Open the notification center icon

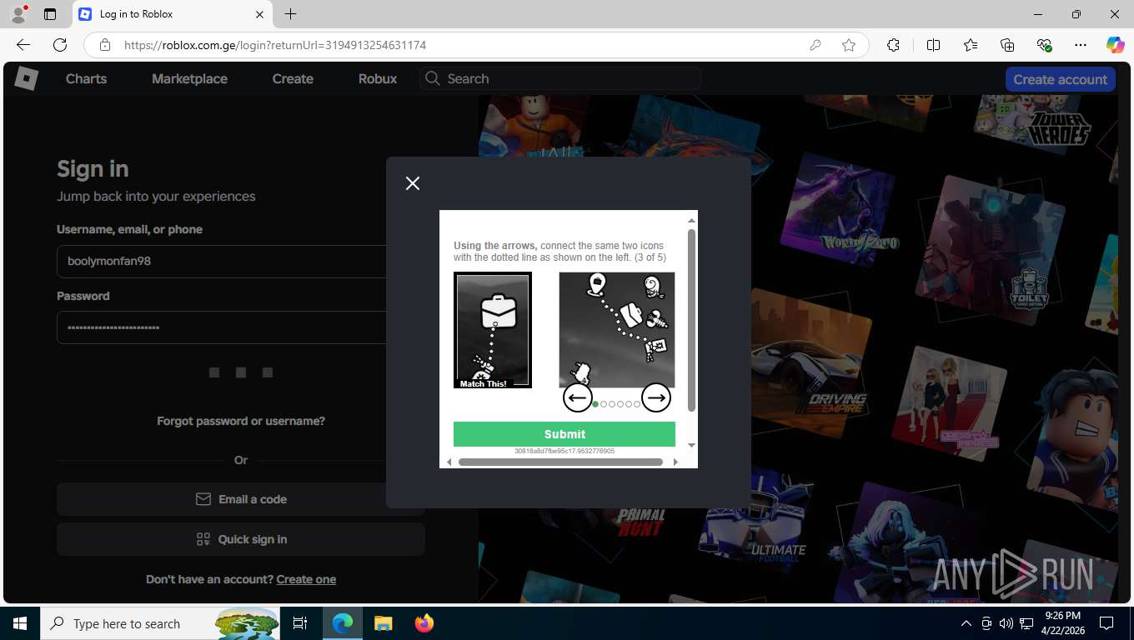[x=1106, y=623]
